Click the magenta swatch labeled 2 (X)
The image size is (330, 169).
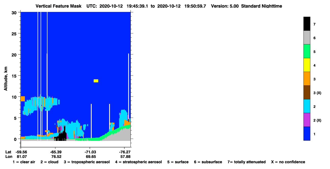307,120
